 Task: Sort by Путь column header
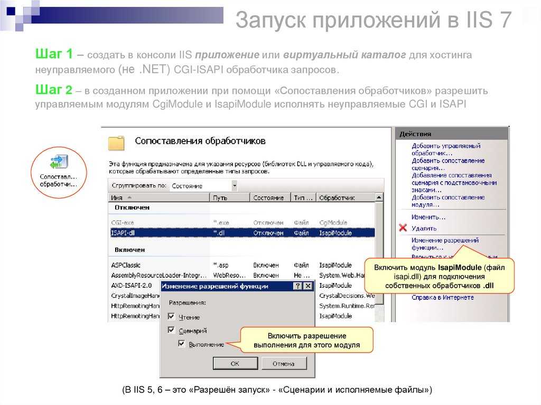pos(229,197)
